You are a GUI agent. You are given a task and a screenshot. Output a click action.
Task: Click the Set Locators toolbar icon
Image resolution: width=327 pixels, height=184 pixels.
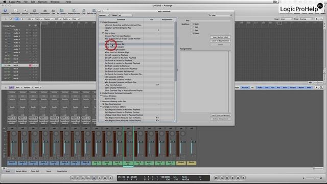point(61,11)
